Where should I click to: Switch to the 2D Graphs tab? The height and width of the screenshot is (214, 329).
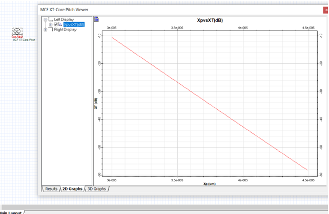click(x=72, y=189)
